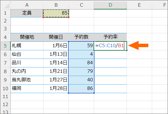Click the reservation count cell 59
The width and height of the screenshot is (168, 114).
pos(81,46)
